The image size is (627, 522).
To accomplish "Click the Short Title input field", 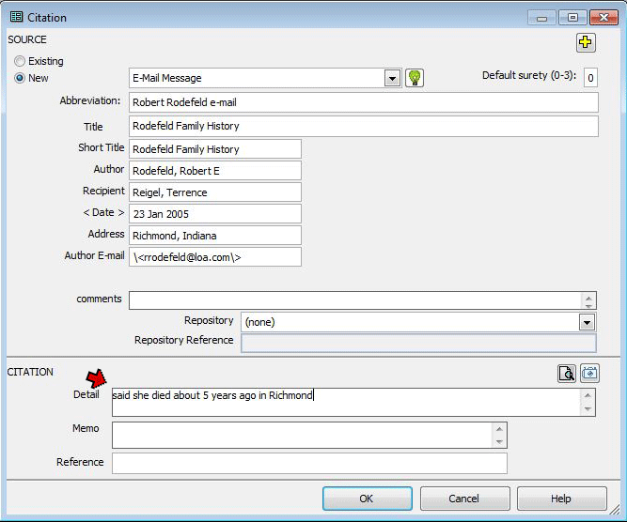I will (x=215, y=149).
